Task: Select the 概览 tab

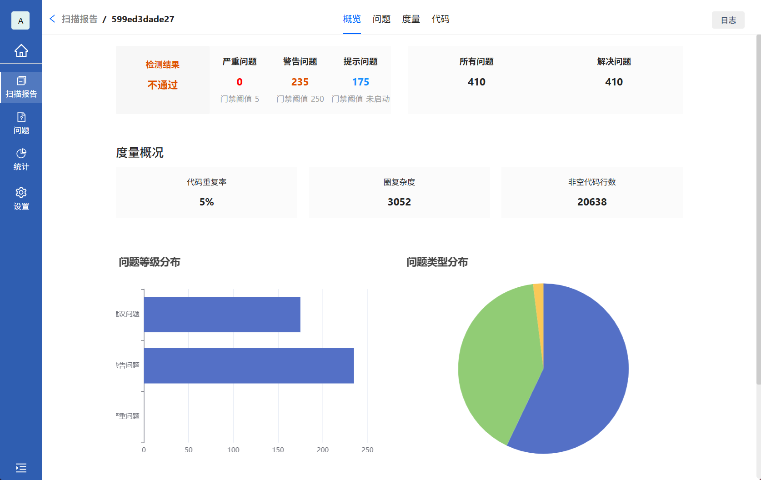Action: [352, 19]
